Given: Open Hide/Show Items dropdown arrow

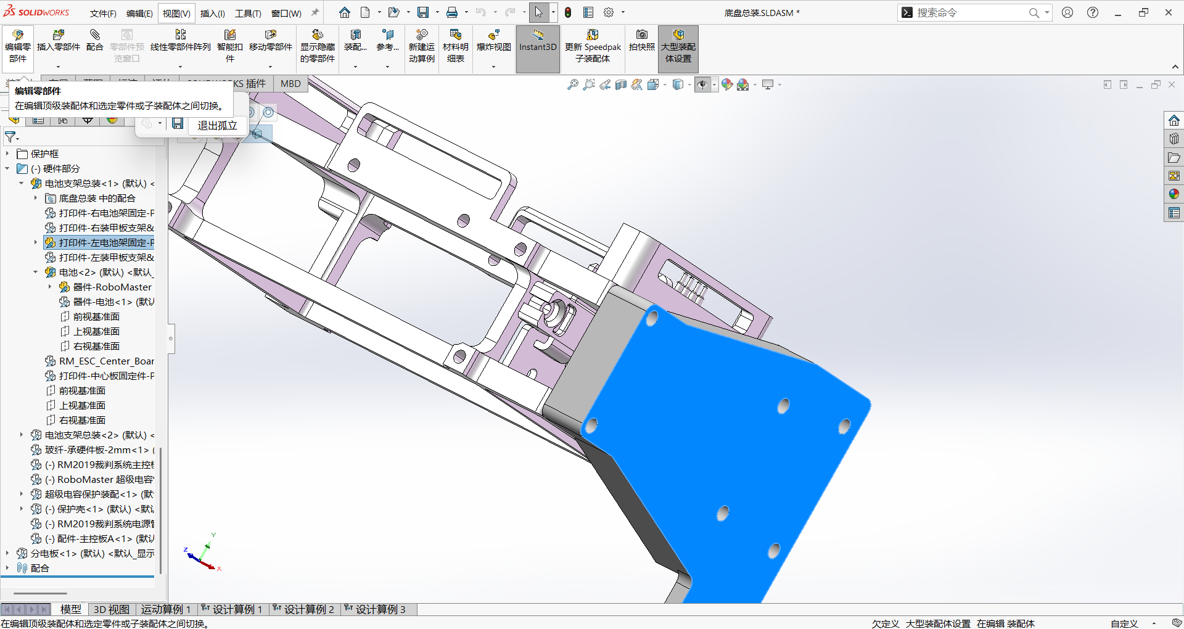Looking at the screenshot, I should point(714,85).
